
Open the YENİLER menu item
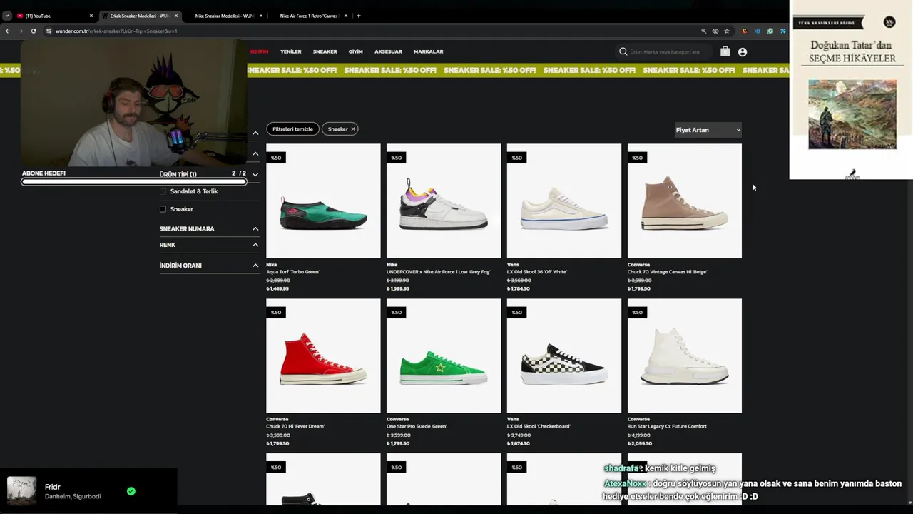[291, 51]
